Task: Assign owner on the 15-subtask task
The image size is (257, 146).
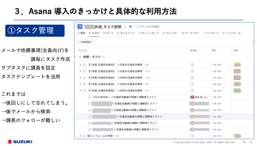Action: tap(192, 78)
